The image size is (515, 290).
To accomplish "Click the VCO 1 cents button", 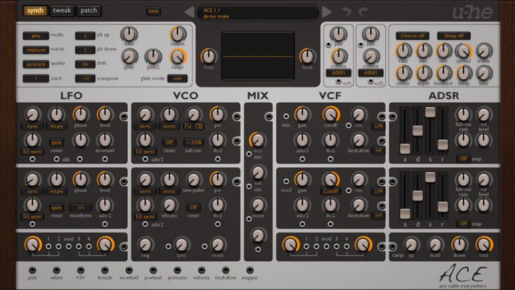I will coord(169,126).
